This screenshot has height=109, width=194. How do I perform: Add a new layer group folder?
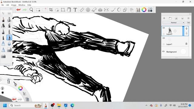(x=170, y=18)
